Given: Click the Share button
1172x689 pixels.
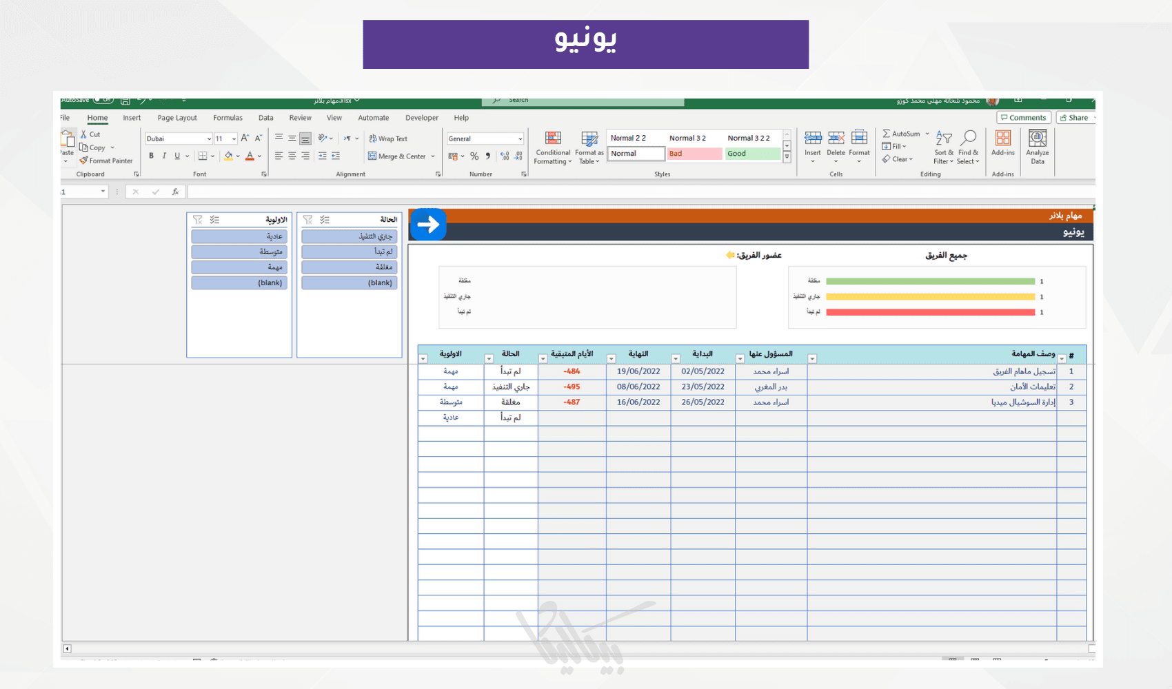Looking at the screenshot, I should [1075, 118].
